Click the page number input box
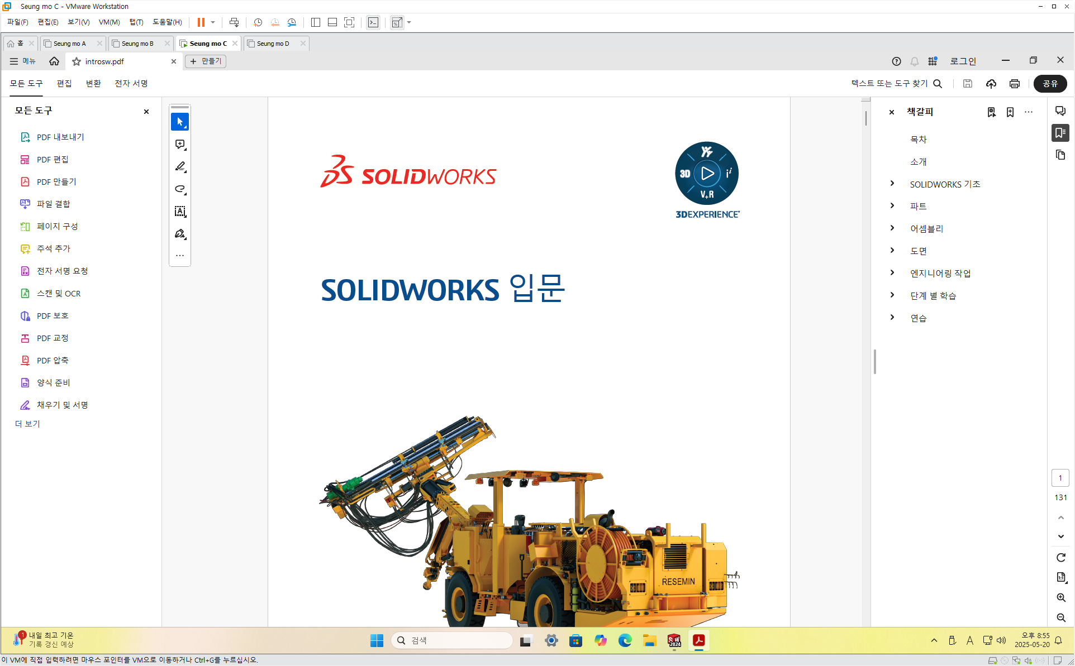The width and height of the screenshot is (1075, 666). (1060, 478)
